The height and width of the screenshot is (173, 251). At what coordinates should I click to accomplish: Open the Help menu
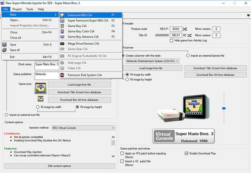(41, 9)
